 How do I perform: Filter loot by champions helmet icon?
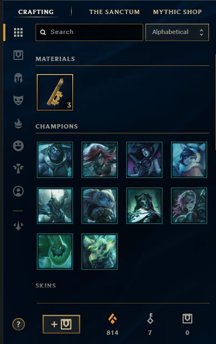click(x=18, y=78)
